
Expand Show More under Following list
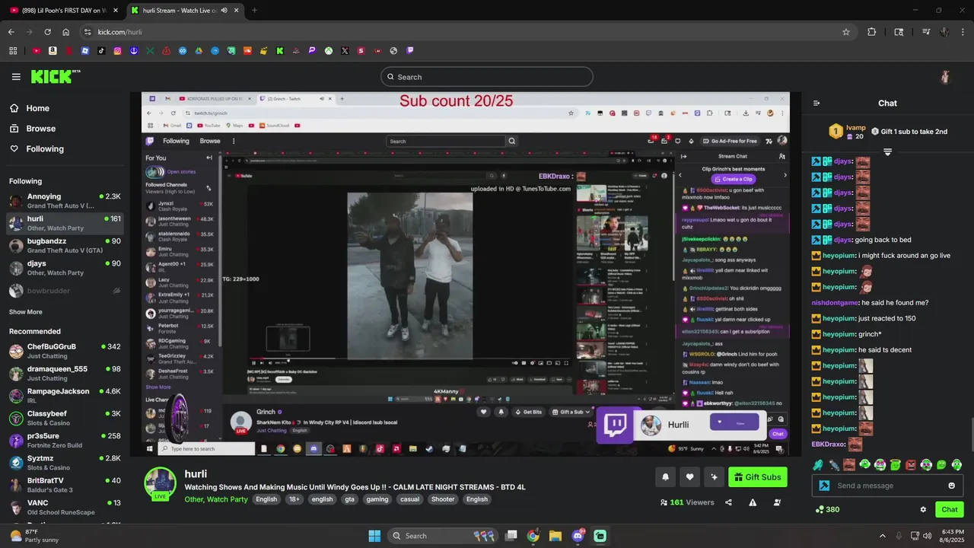(x=26, y=312)
